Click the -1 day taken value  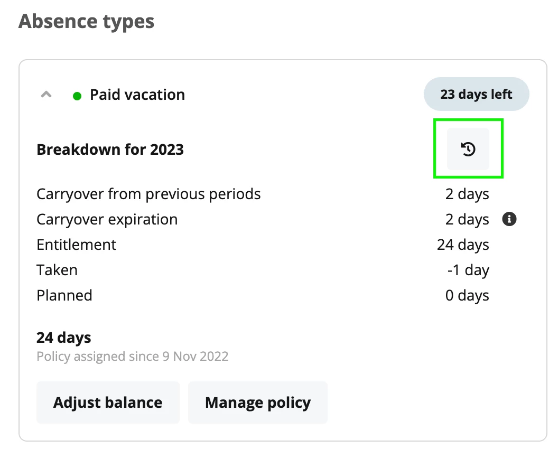pos(468,270)
